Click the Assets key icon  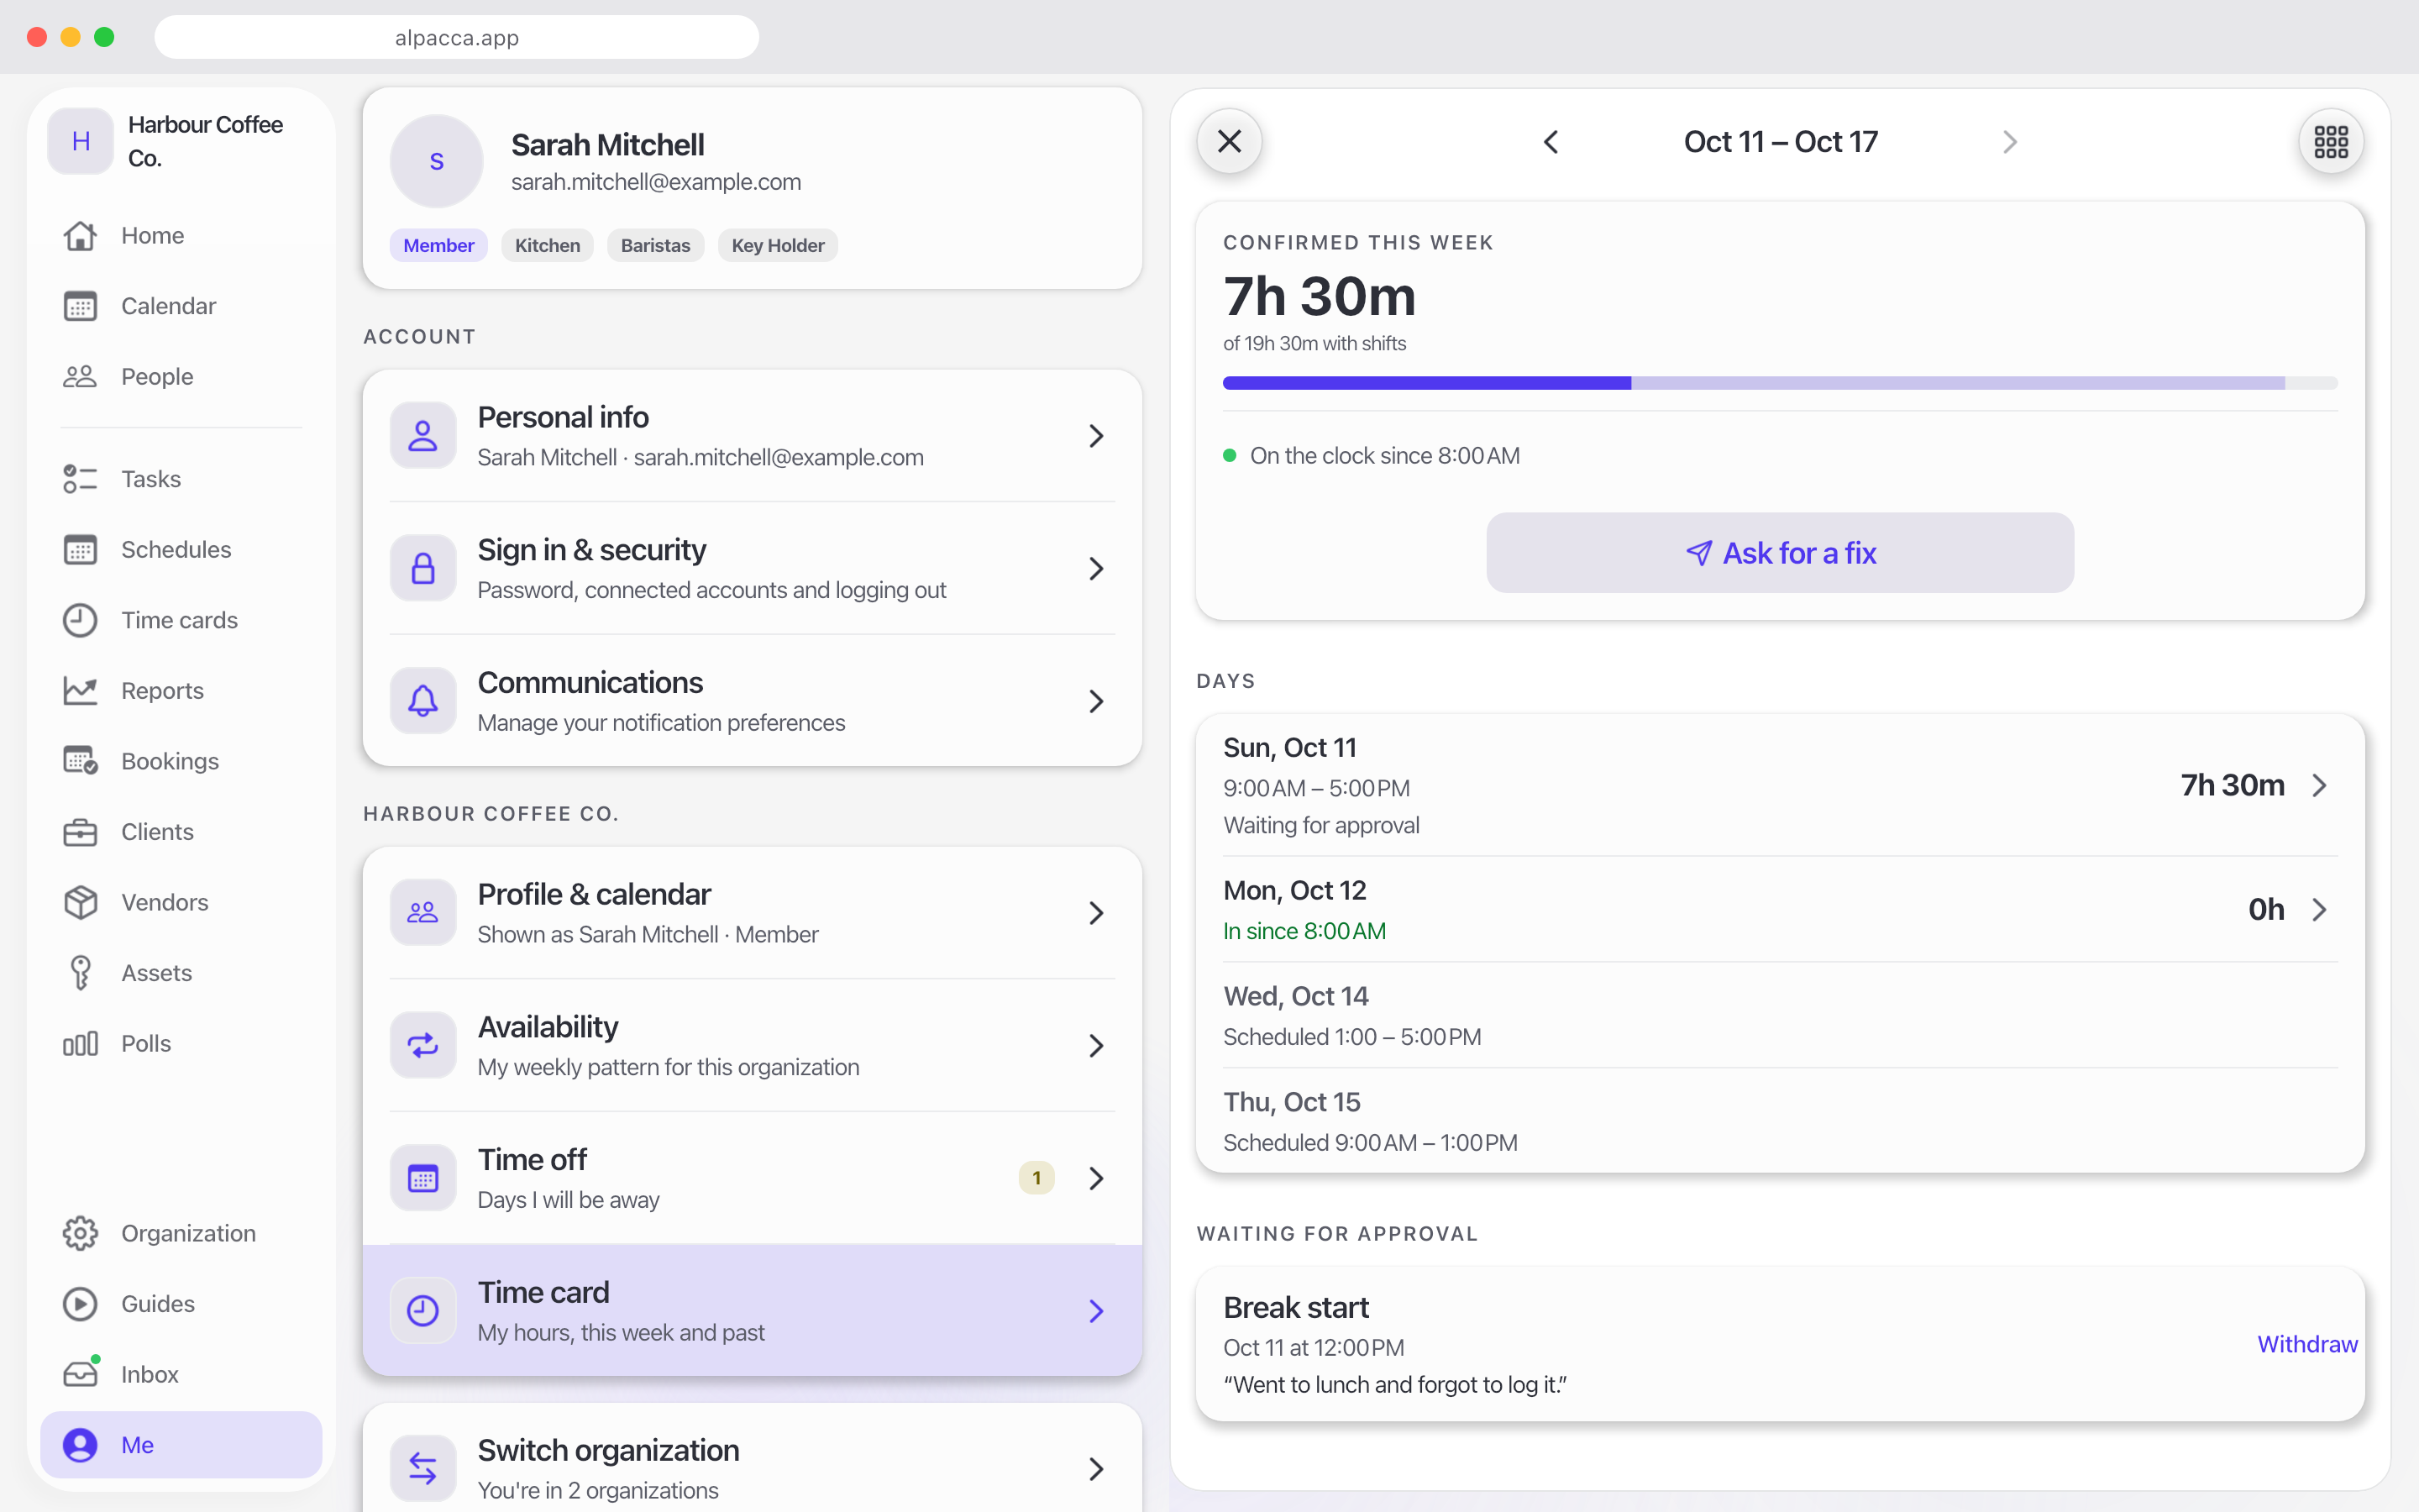(80, 972)
